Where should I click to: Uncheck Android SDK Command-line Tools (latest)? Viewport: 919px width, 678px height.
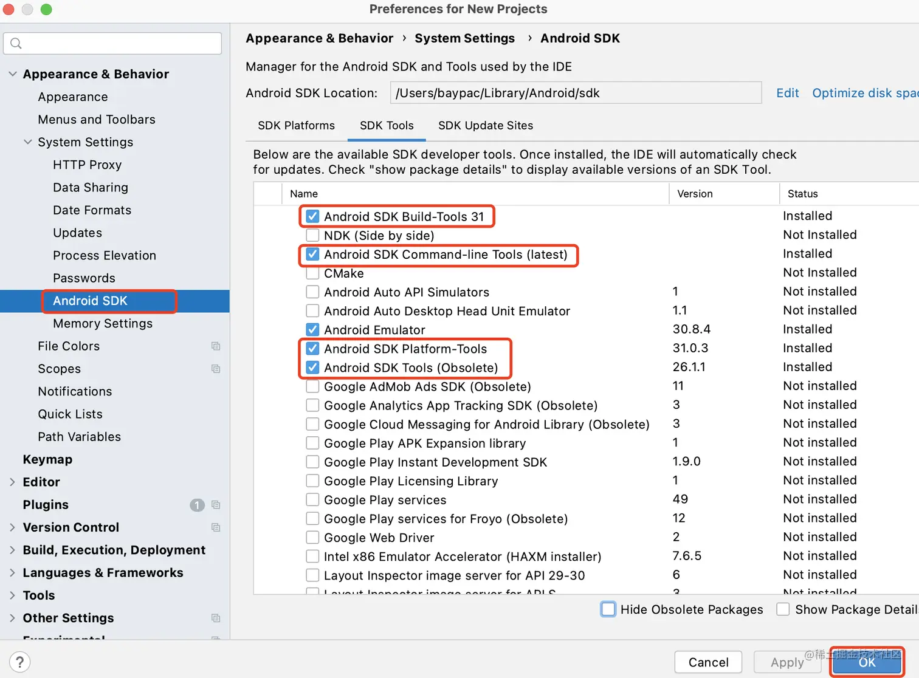[x=312, y=254]
